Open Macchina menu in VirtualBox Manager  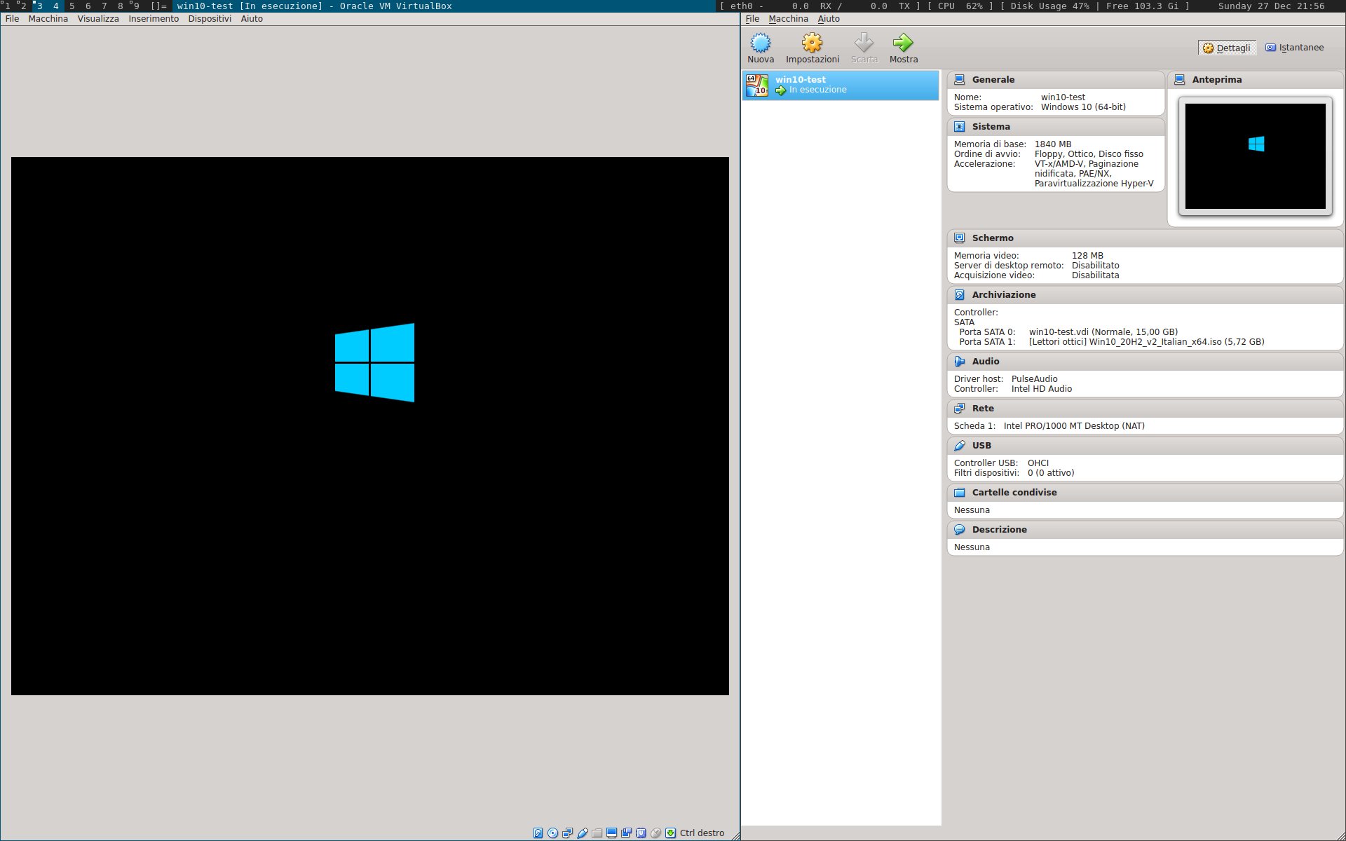click(788, 19)
